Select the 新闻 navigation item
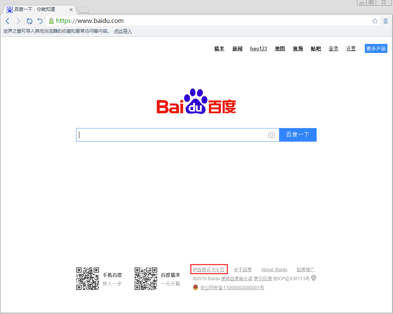393x314 pixels. click(237, 48)
